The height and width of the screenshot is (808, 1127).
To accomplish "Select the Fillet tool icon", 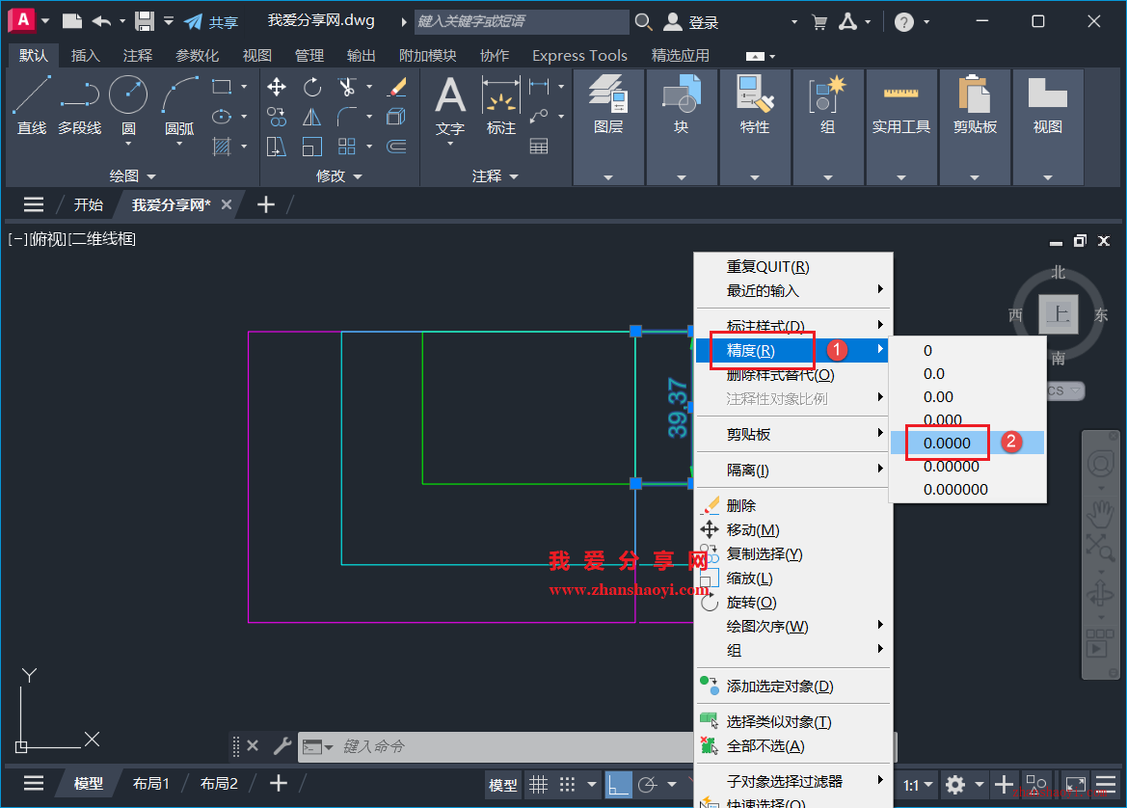I will 347,117.
